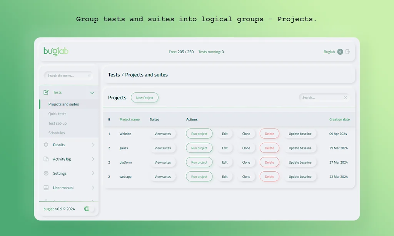Type in the projects Search field
The image size is (394, 236).
click(321, 97)
